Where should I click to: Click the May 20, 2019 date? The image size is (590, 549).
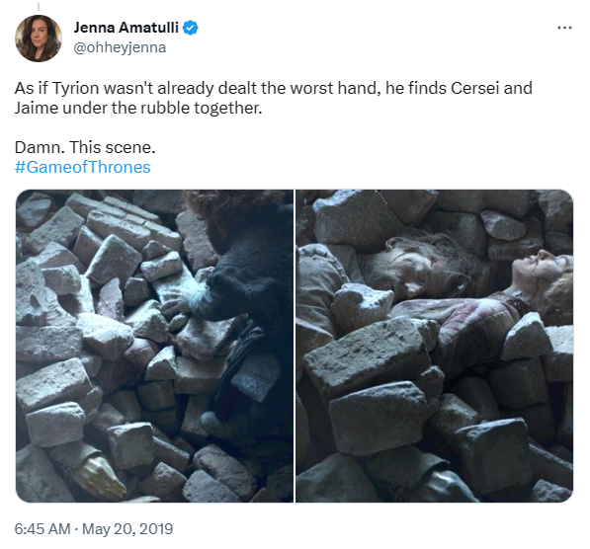pyautogui.click(x=127, y=529)
